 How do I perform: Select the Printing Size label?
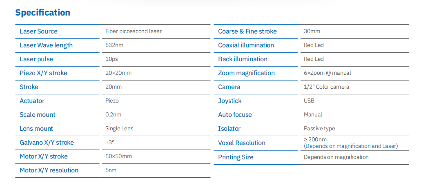236,157
